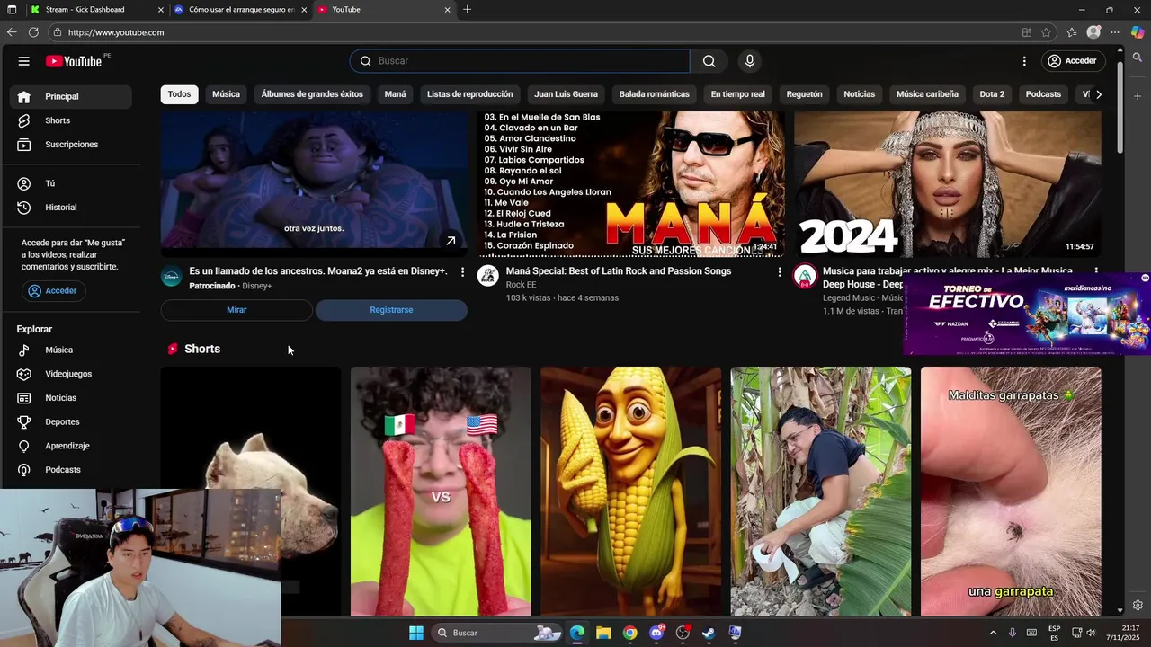Open Maná Special video thumbnail
1151x647 pixels.
(630, 184)
